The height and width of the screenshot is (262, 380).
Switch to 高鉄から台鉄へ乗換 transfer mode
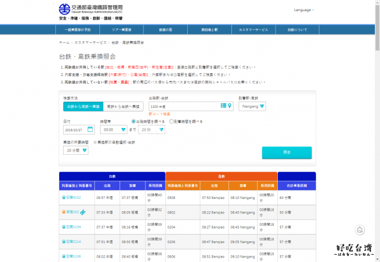point(123,106)
